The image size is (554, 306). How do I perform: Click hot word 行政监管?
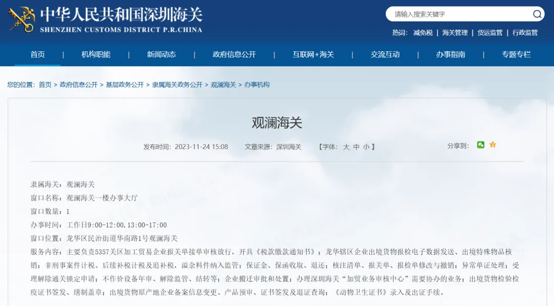point(525,33)
